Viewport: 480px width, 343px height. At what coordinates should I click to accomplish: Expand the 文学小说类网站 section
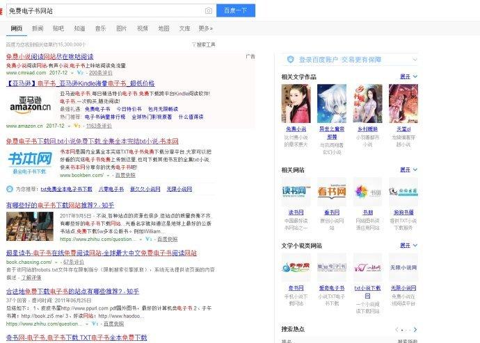(x=409, y=246)
